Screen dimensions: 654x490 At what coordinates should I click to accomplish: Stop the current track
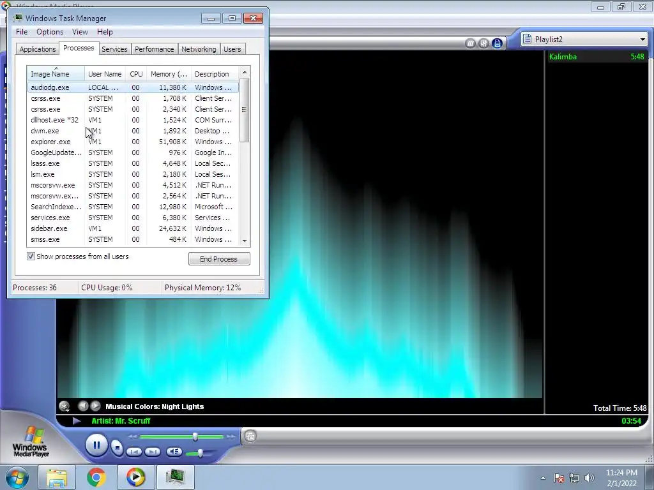click(x=118, y=448)
